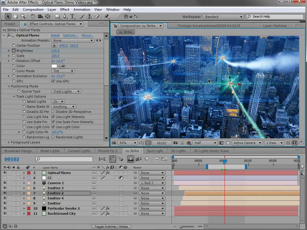The width and height of the screenshot is (307, 230).
Task: Click the Brightness value 110.5
Action: pos(55,51)
